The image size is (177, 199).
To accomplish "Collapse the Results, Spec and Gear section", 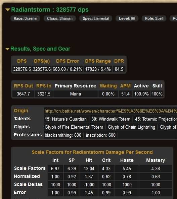I will point(7,49).
